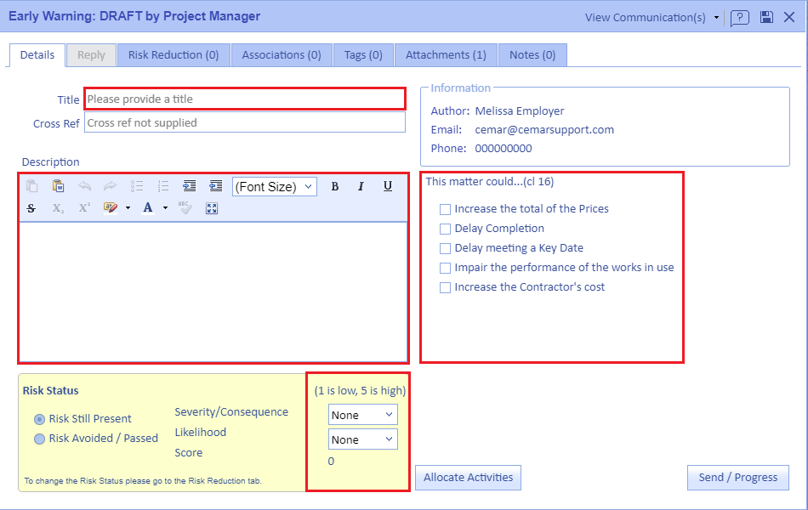Click the Send / Progress button
Image resolution: width=808 pixels, height=510 pixels.
[x=737, y=478]
